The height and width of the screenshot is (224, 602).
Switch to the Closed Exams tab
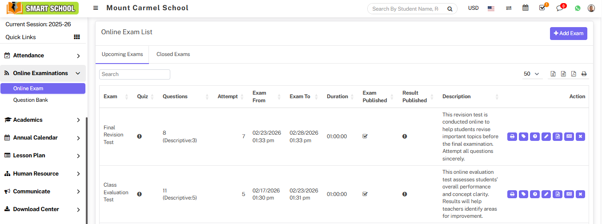[x=173, y=54]
